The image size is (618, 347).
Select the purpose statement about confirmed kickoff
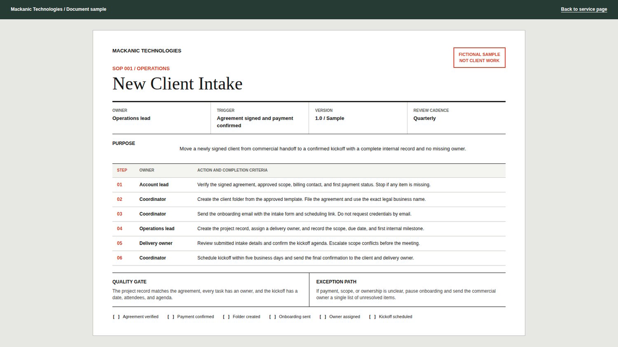(x=323, y=149)
